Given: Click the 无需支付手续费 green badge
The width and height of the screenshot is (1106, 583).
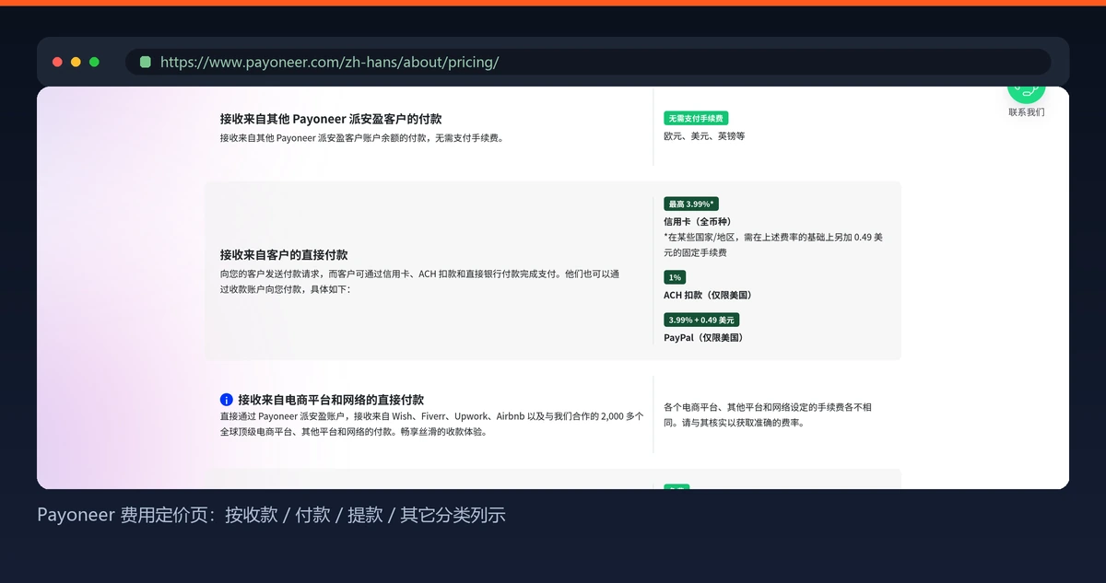Looking at the screenshot, I should click(696, 118).
